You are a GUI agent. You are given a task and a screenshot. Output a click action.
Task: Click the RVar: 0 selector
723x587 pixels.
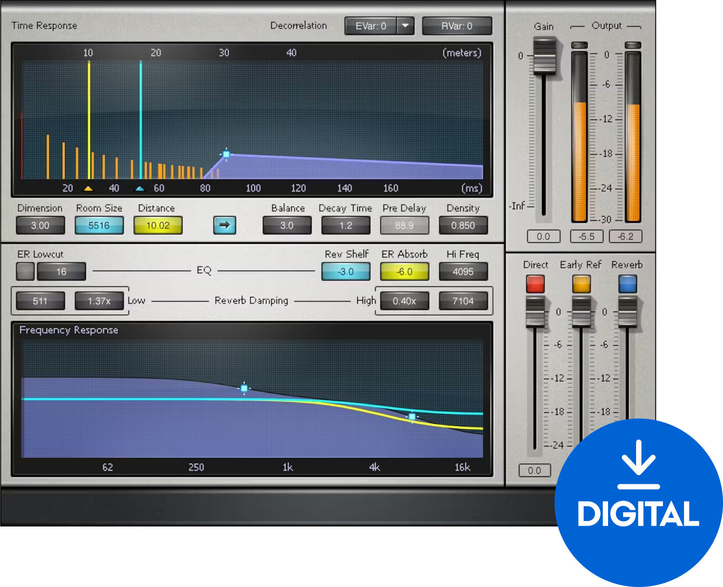457,25
